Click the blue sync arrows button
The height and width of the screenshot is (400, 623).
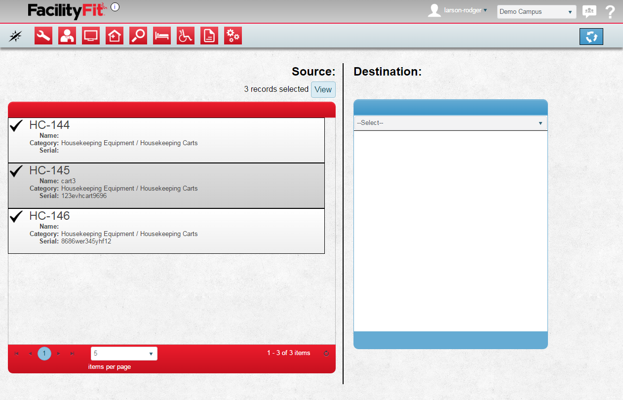tap(591, 37)
